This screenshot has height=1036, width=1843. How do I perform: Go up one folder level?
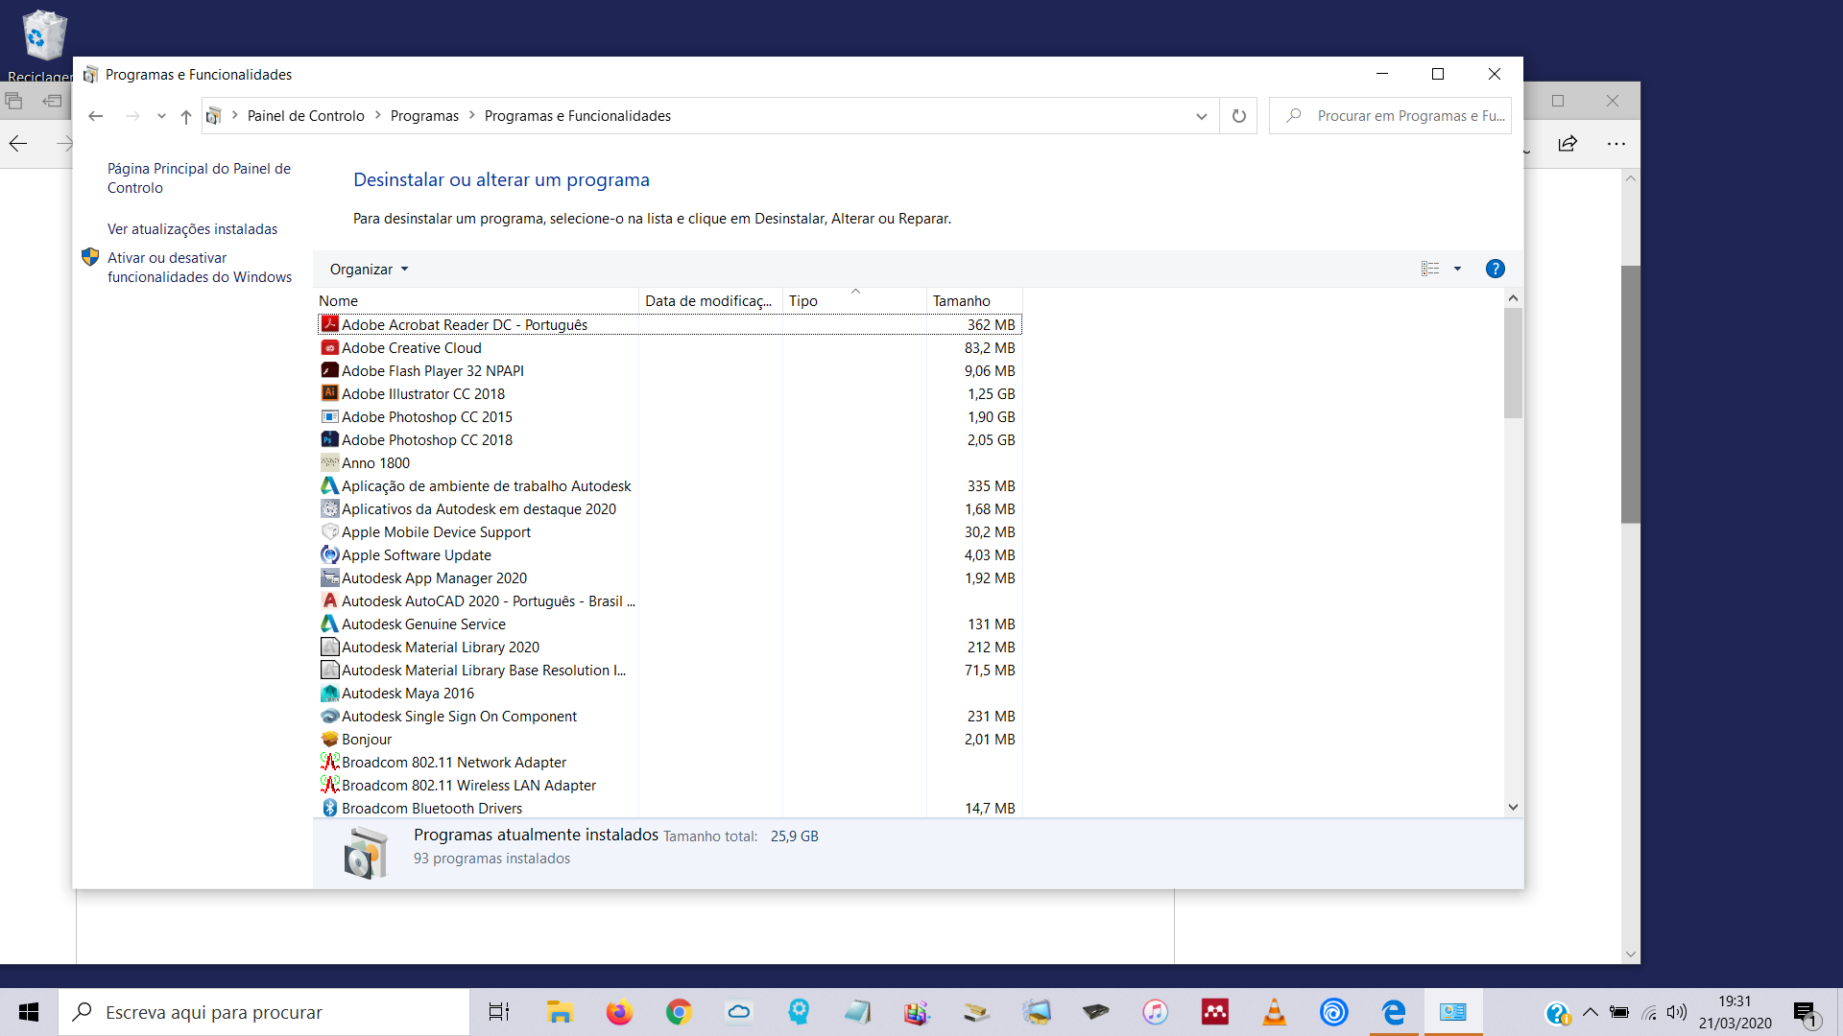[186, 116]
